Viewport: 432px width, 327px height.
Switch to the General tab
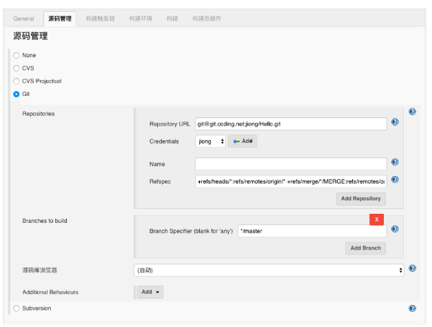click(24, 18)
